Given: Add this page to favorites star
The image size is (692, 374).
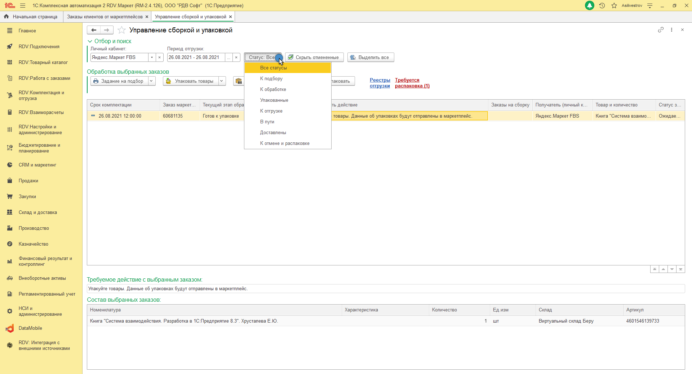Looking at the screenshot, I should point(122,30).
